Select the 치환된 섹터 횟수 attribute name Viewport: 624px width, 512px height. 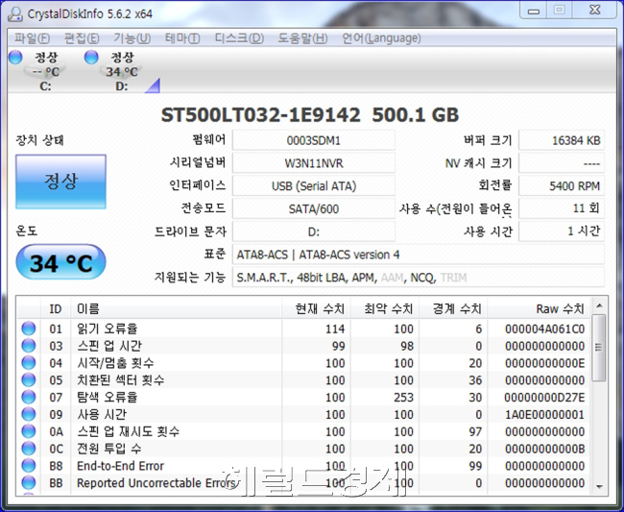[x=120, y=379]
